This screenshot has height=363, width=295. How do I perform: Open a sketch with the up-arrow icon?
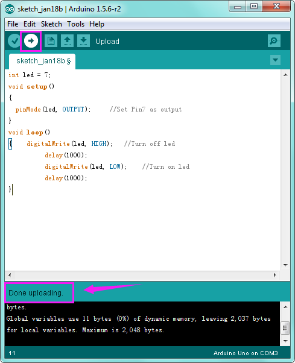click(68, 41)
